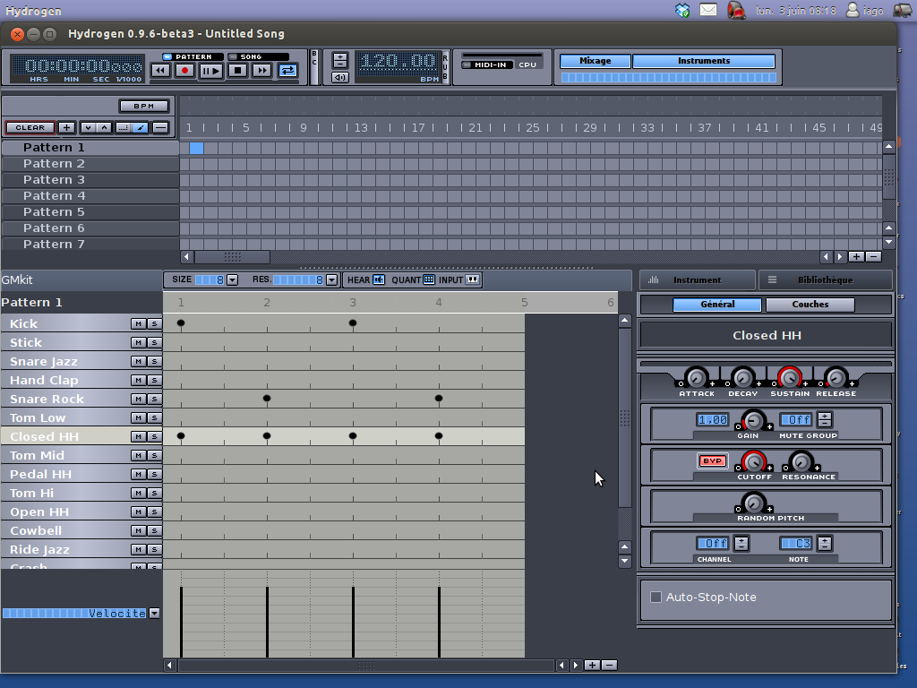The height and width of the screenshot is (688, 917).
Task: Switch to the Bibliothèque tab
Action: pos(825,280)
